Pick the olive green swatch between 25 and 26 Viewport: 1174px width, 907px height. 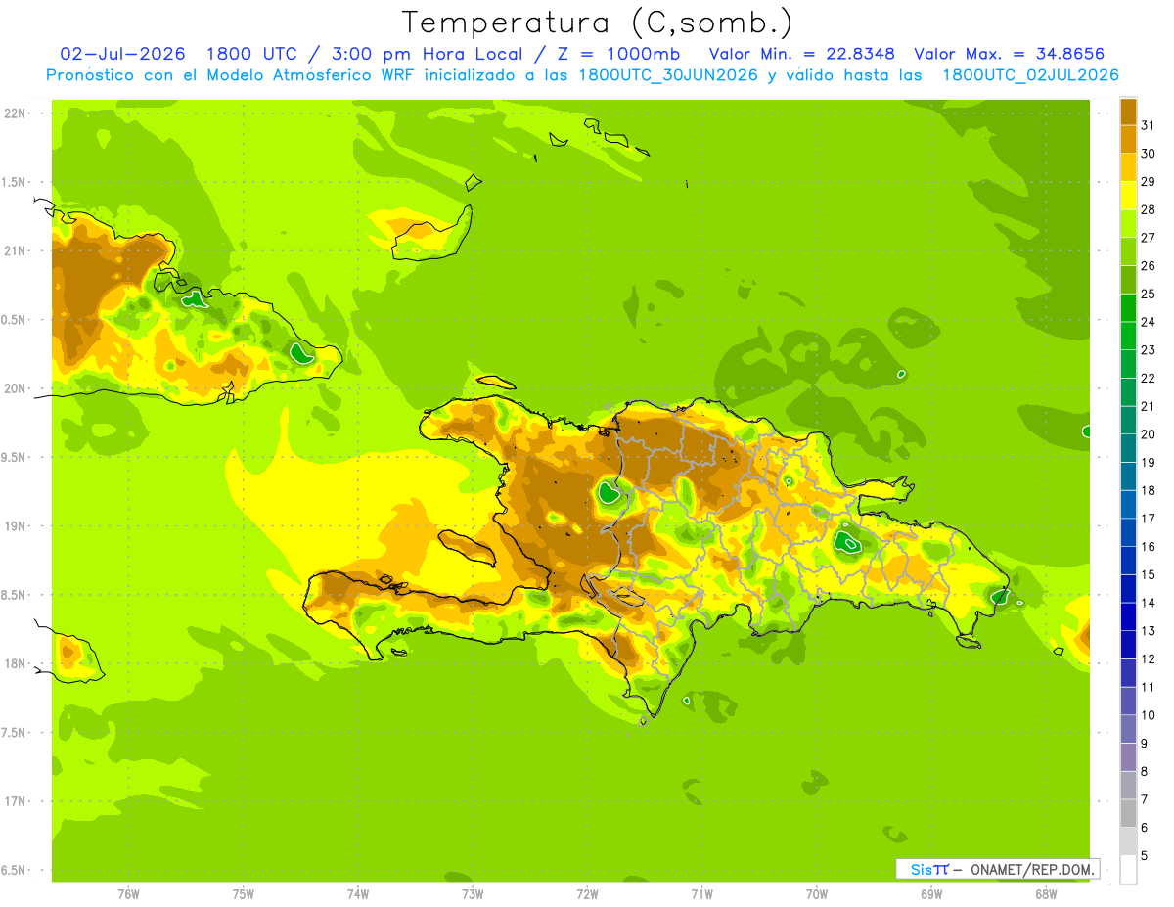pos(1128,281)
